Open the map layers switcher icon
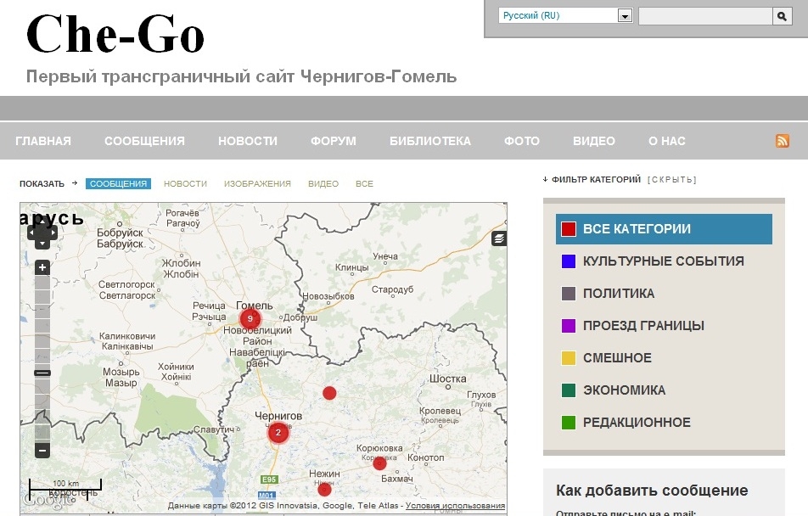808x516 pixels. pyautogui.click(x=499, y=238)
